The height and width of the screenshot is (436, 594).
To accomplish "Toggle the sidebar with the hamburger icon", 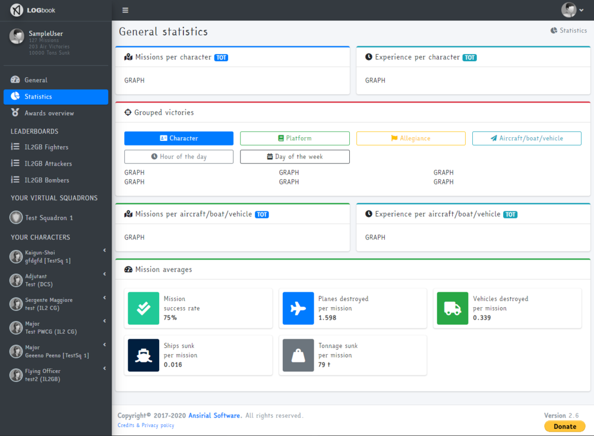I will point(125,10).
